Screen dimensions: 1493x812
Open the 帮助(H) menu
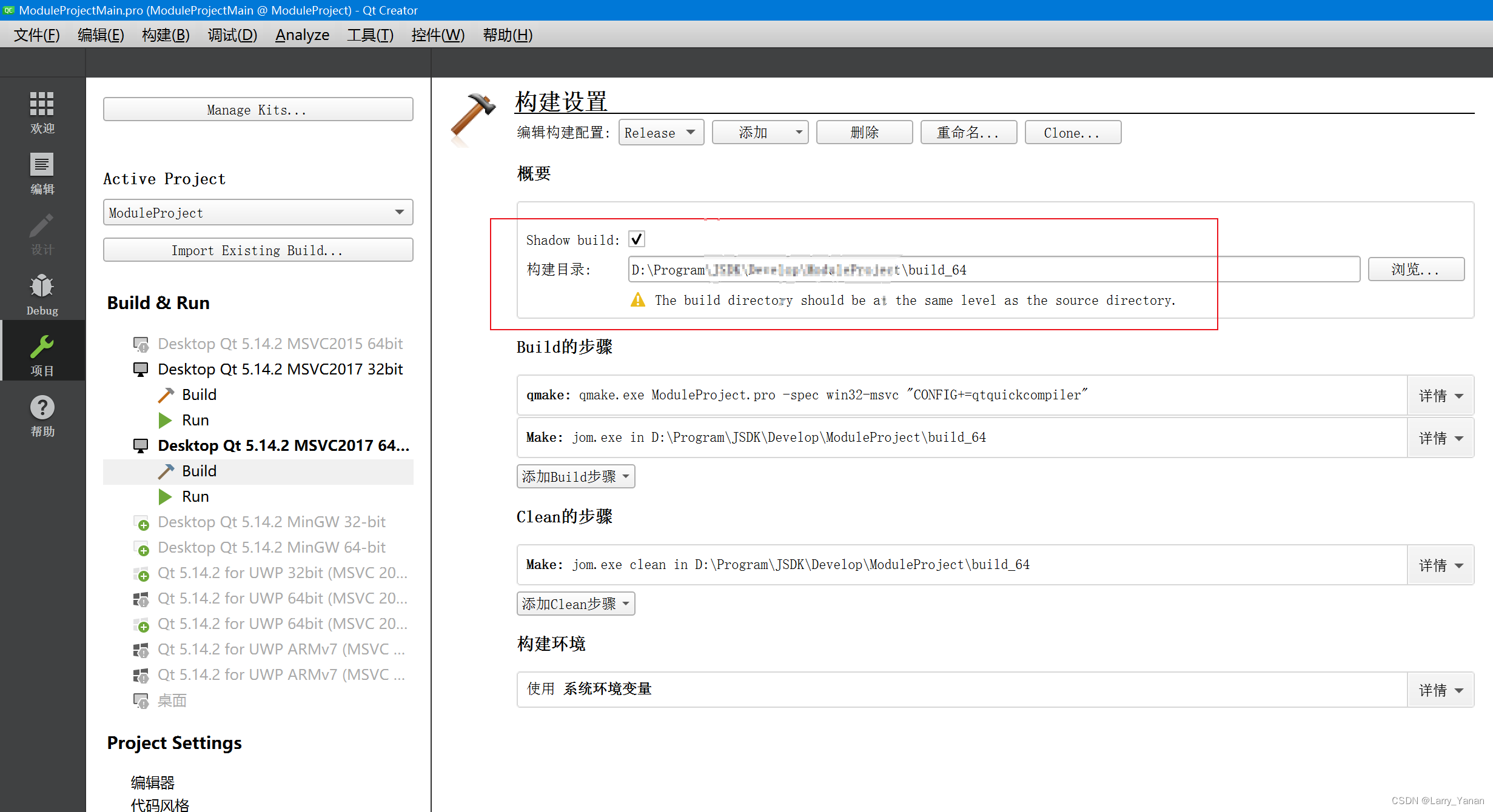coord(508,35)
